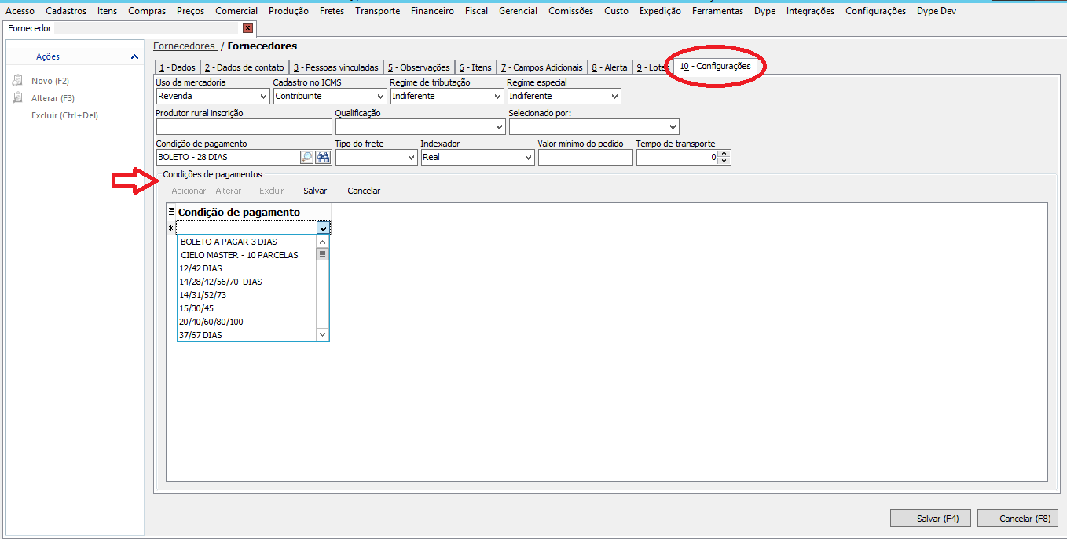The height and width of the screenshot is (539, 1067).
Task: Click the dropdown list scroll down arrow
Action: (x=322, y=335)
